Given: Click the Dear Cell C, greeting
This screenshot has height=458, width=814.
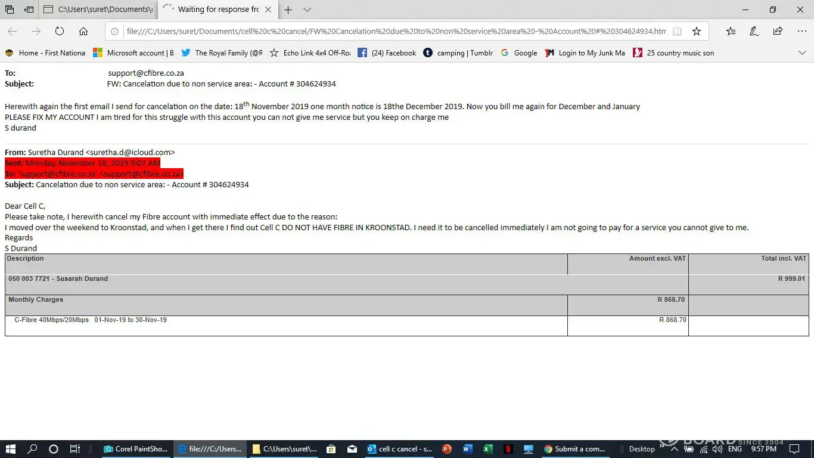Looking at the screenshot, I should (25, 206).
